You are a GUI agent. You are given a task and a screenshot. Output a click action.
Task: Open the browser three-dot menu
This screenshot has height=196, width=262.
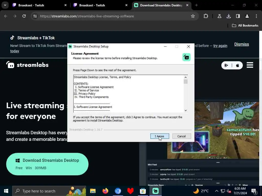[256, 16]
